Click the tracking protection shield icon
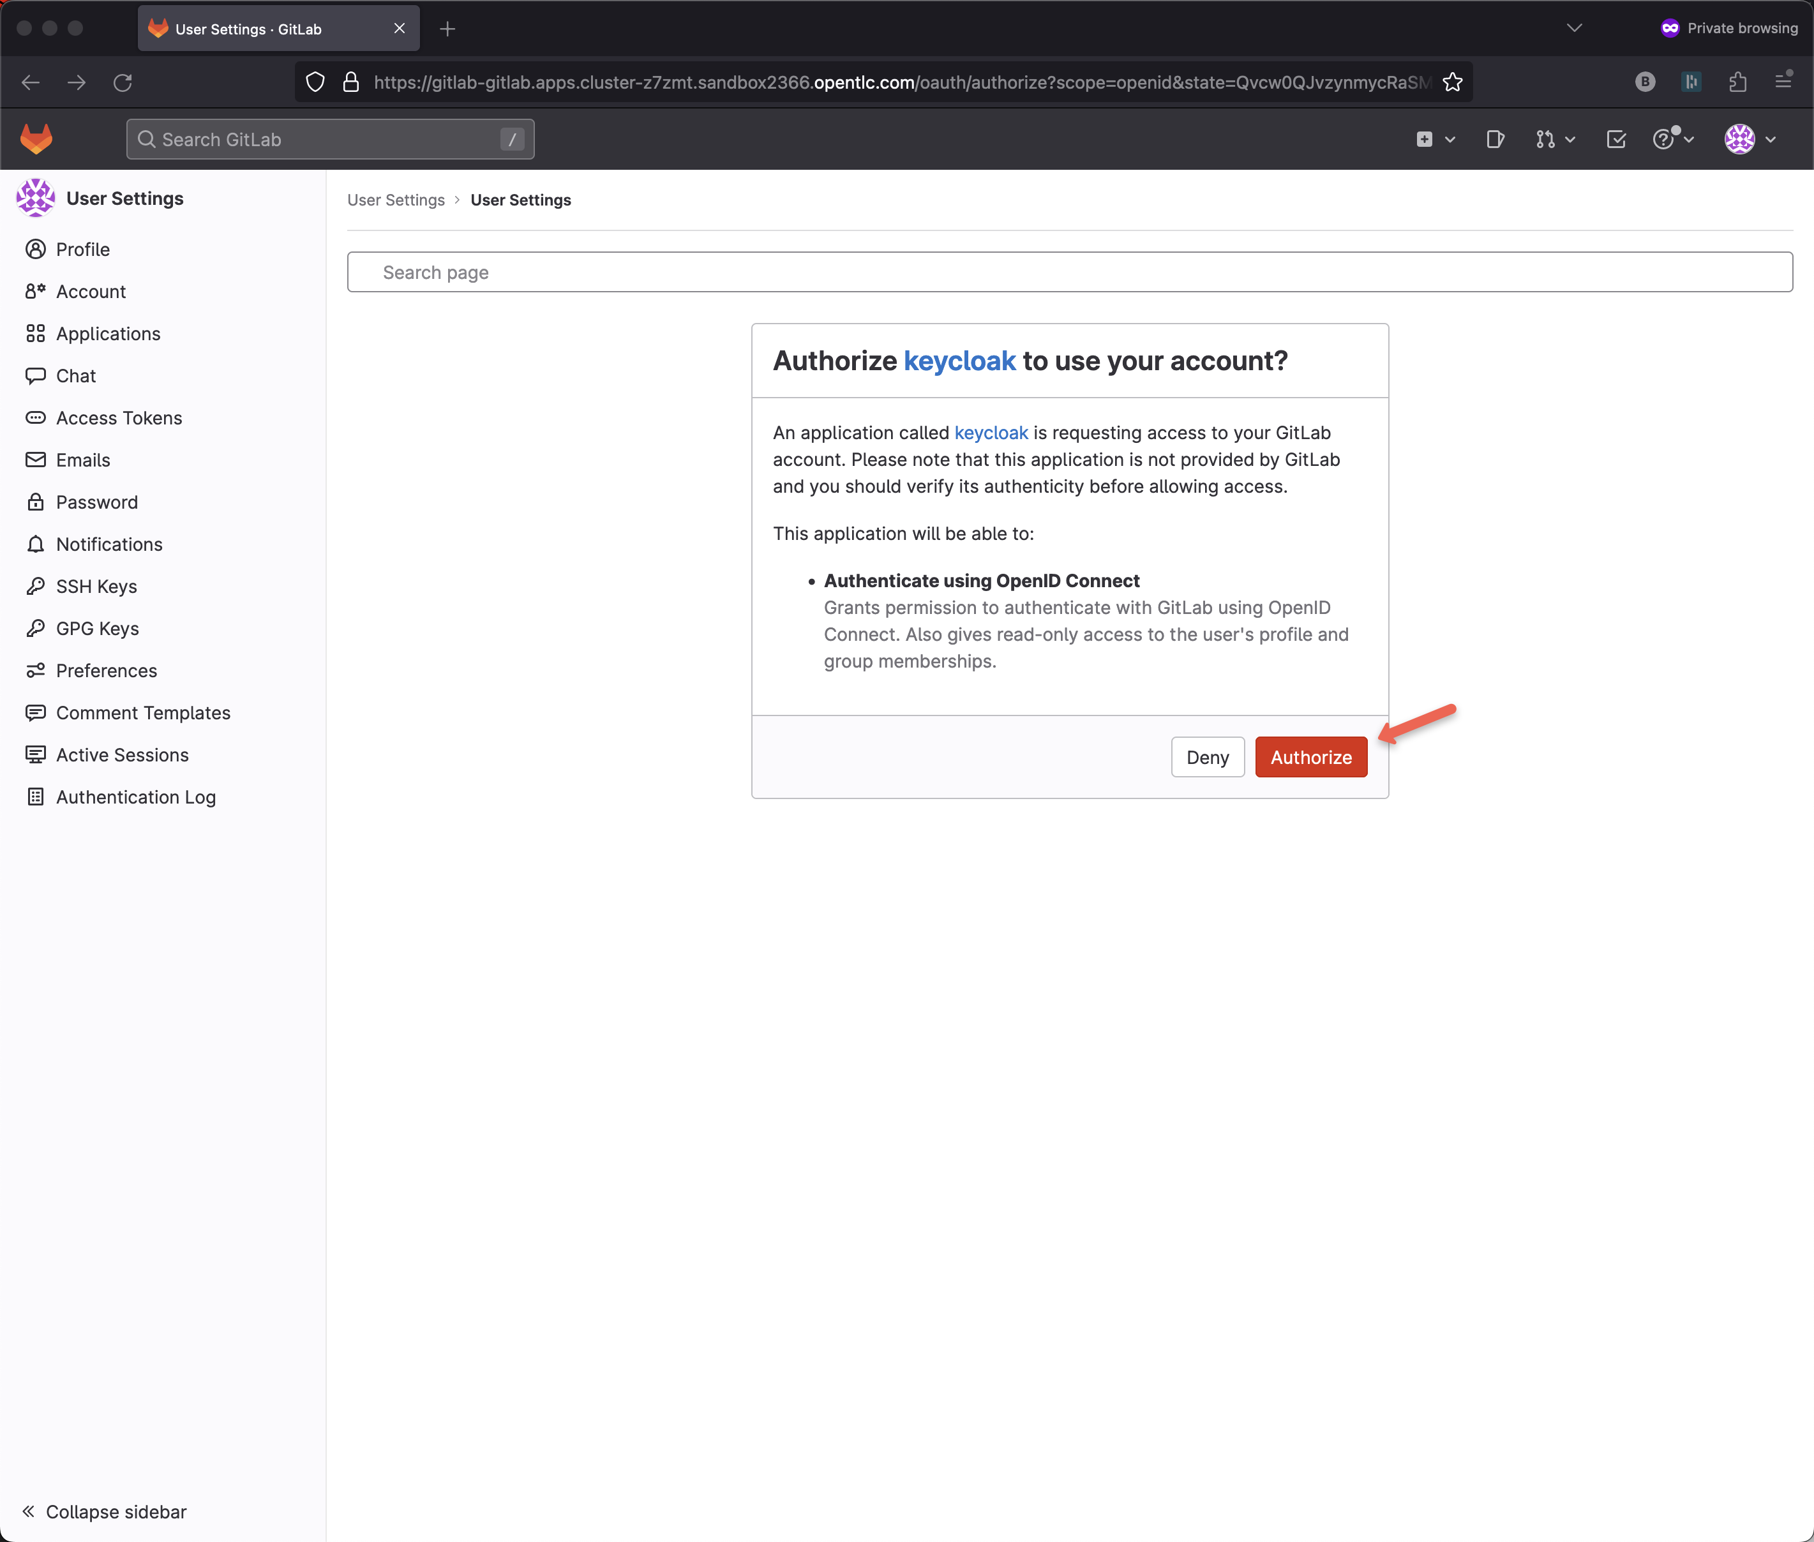1814x1542 pixels. (x=315, y=82)
